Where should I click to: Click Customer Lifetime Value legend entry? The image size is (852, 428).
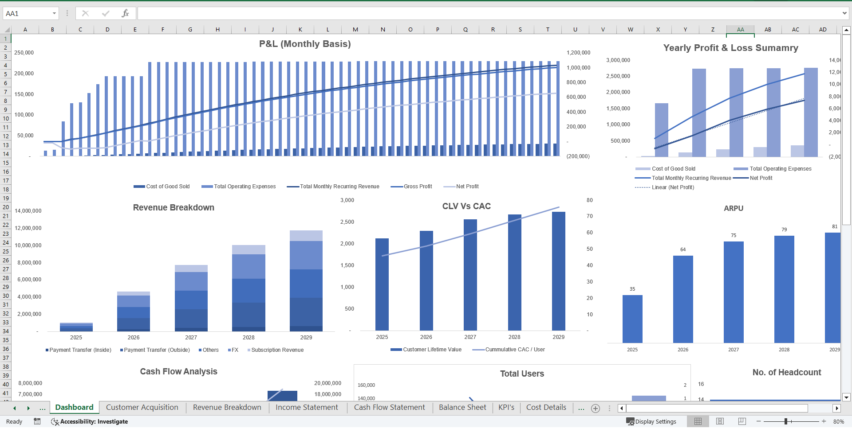(x=426, y=350)
